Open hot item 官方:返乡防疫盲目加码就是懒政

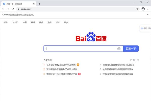click(61, 65)
